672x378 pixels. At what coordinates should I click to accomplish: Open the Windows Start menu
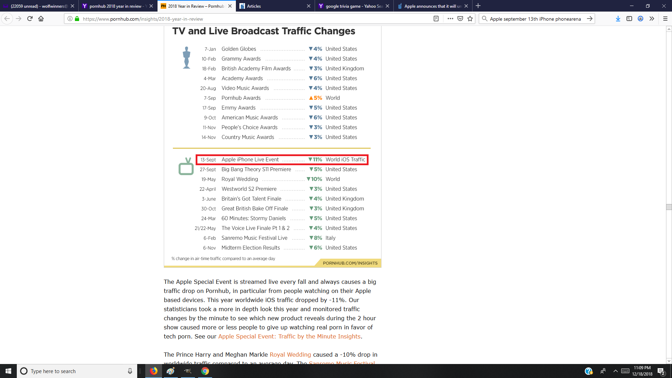click(8, 371)
